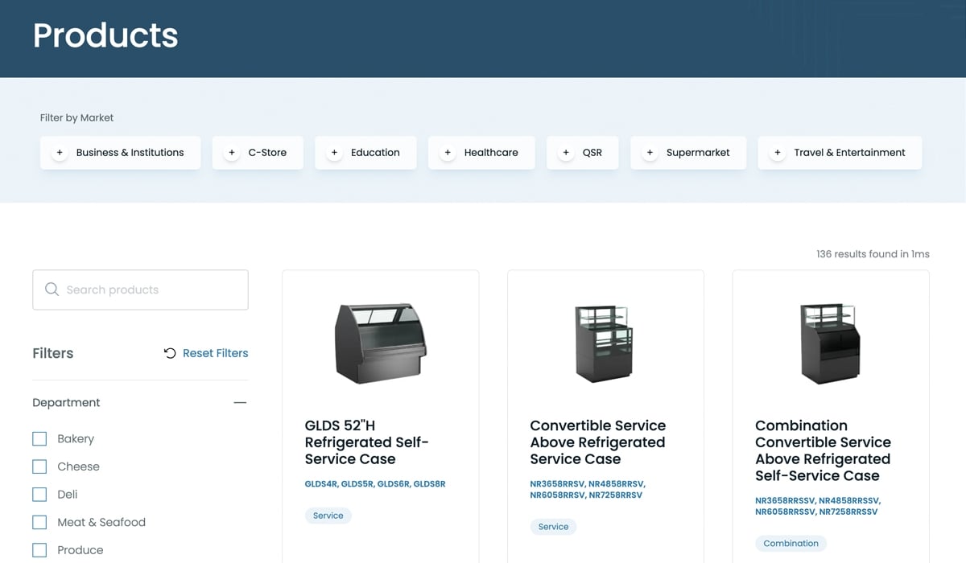Click the plus icon on Education filter
Viewport: 966px width, 563px height.
[x=334, y=153]
